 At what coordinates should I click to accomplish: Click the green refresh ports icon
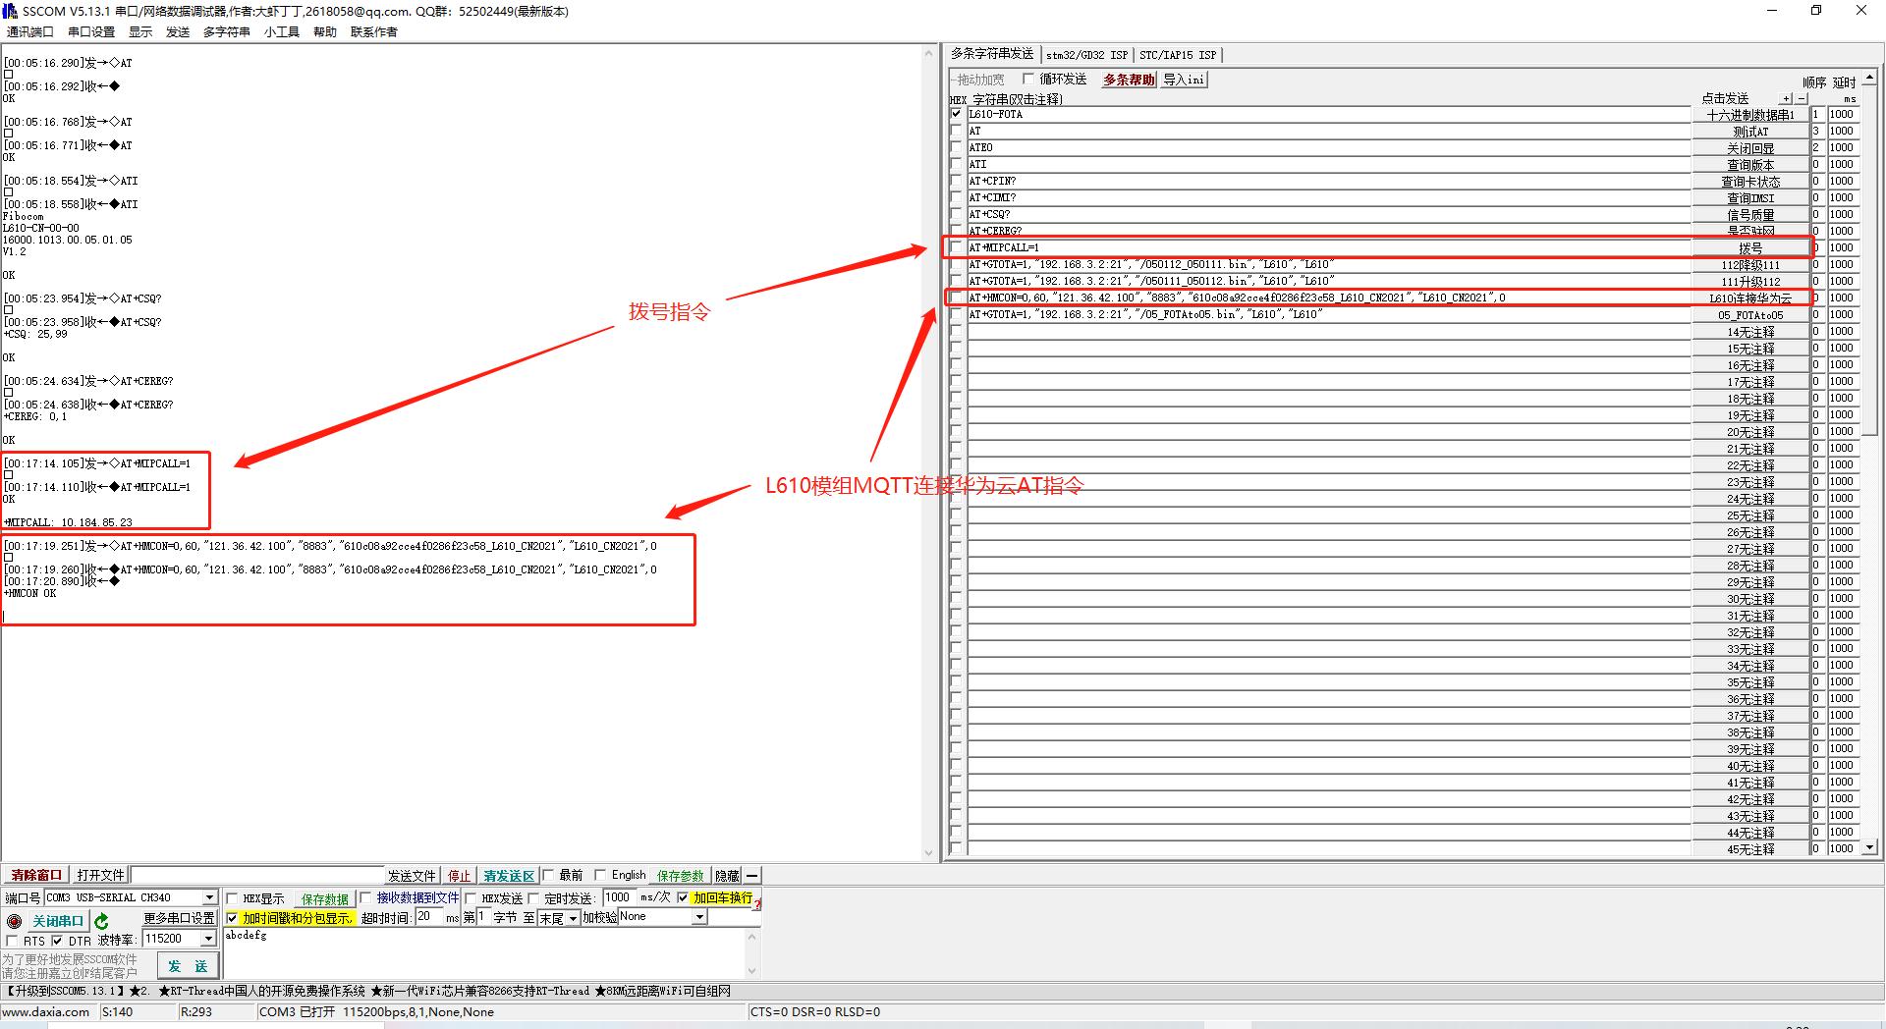coord(101,921)
